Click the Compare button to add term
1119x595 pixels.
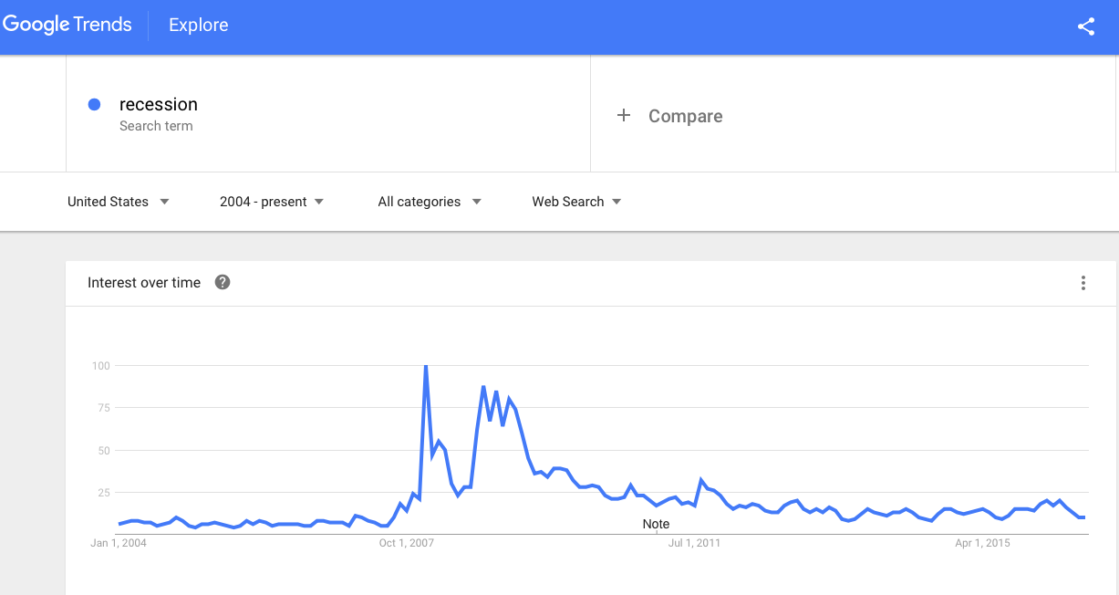(x=670, y=116)
